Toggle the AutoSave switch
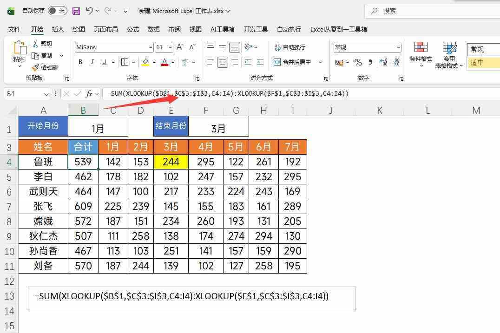 (57, 11)
